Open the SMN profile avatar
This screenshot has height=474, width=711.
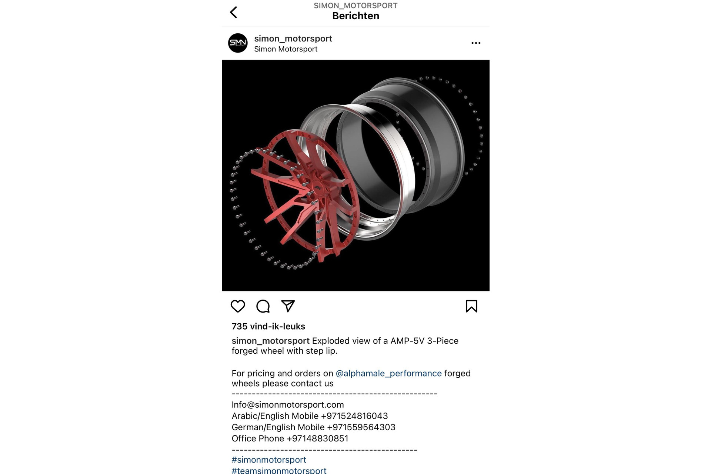click(x=238, y=43)
